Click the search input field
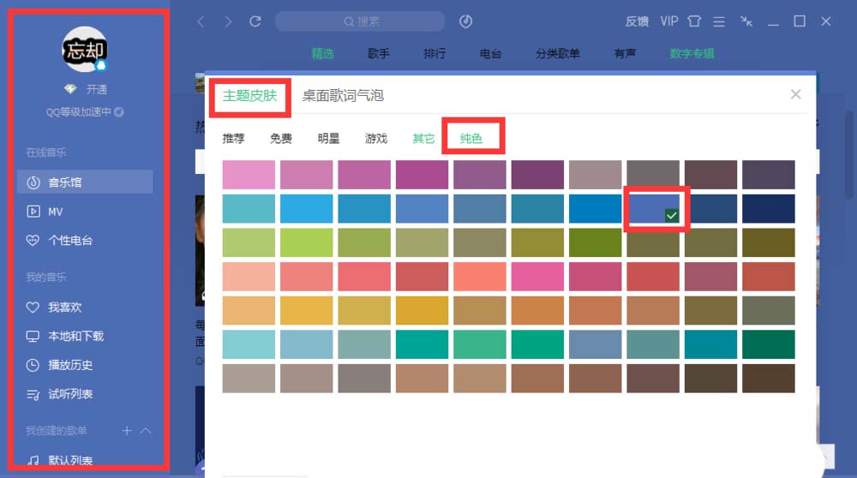The image size is (857, 478). (360, 21)
